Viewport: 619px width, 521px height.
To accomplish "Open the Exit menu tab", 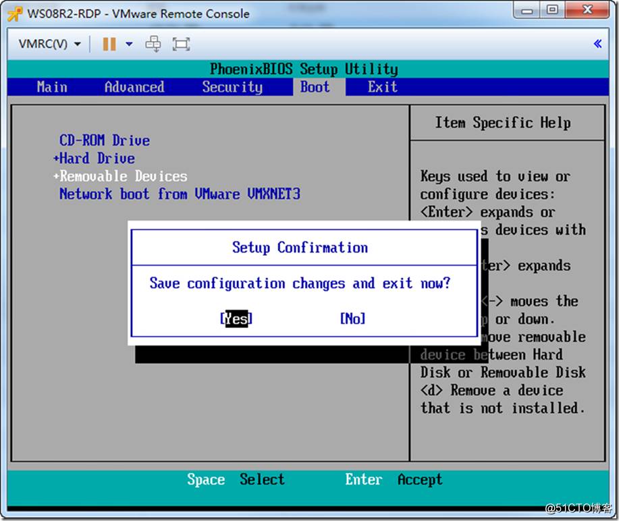I will click(x=382, y=87).
